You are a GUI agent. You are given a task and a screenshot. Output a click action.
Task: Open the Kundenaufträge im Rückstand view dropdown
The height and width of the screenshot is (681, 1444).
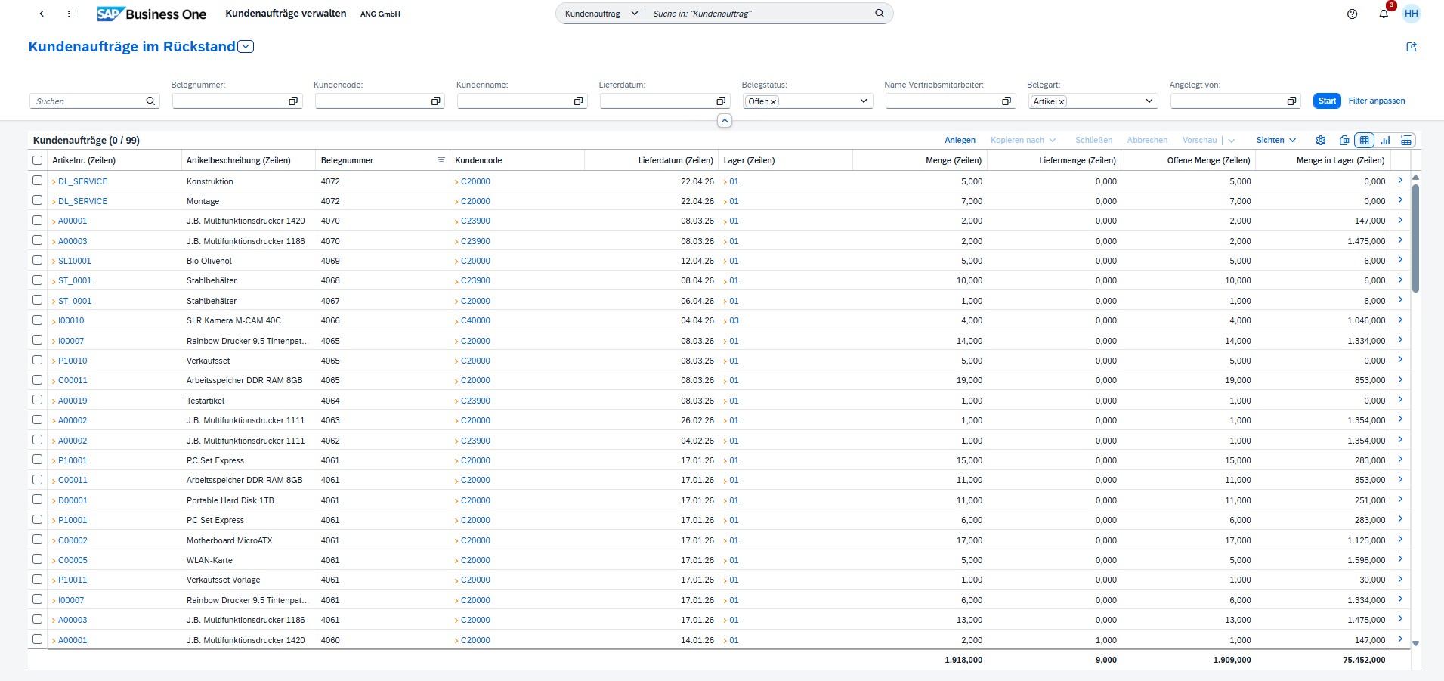pos(246,47)
